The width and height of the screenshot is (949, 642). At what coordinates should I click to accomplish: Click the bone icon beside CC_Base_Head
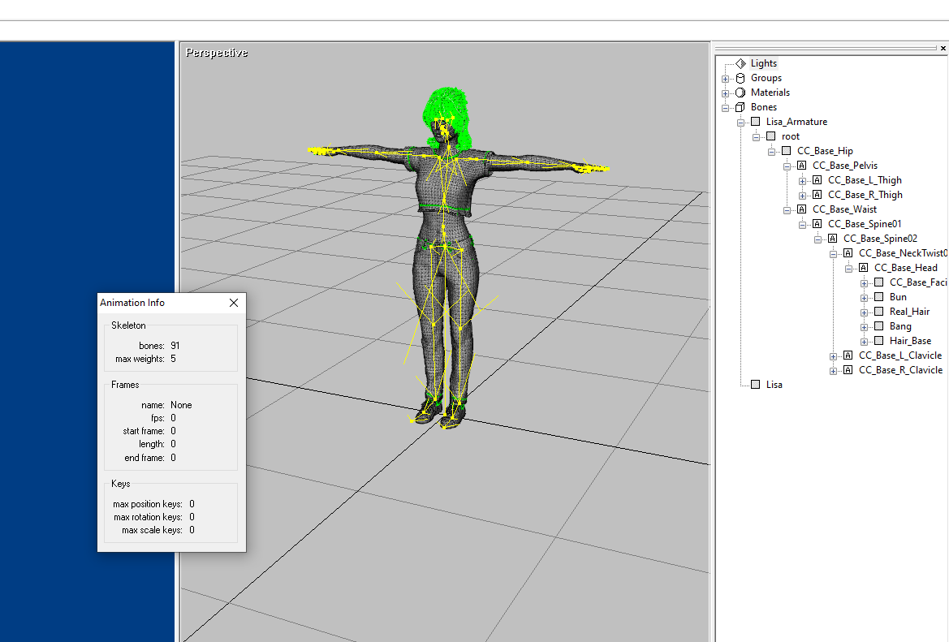point(863,267)
